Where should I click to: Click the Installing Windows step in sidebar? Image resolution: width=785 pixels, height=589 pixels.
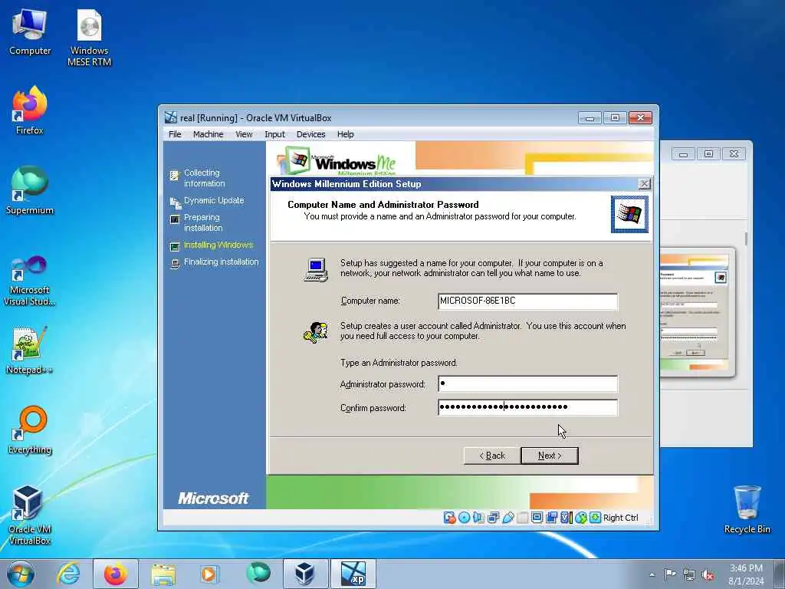click(x=218, y=245)
